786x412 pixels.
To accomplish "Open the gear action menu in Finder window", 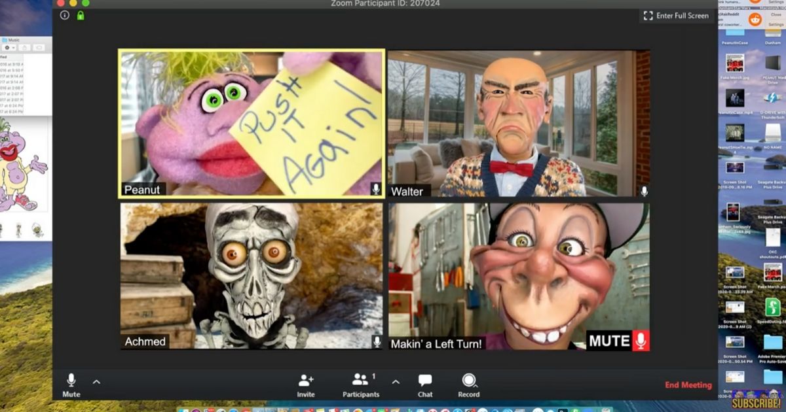I will pos(9,48).
